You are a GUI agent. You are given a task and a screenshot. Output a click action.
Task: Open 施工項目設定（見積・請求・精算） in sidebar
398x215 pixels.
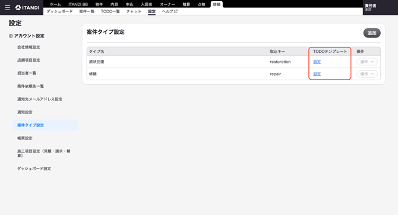pyautogui.click(x=43, y=153)
